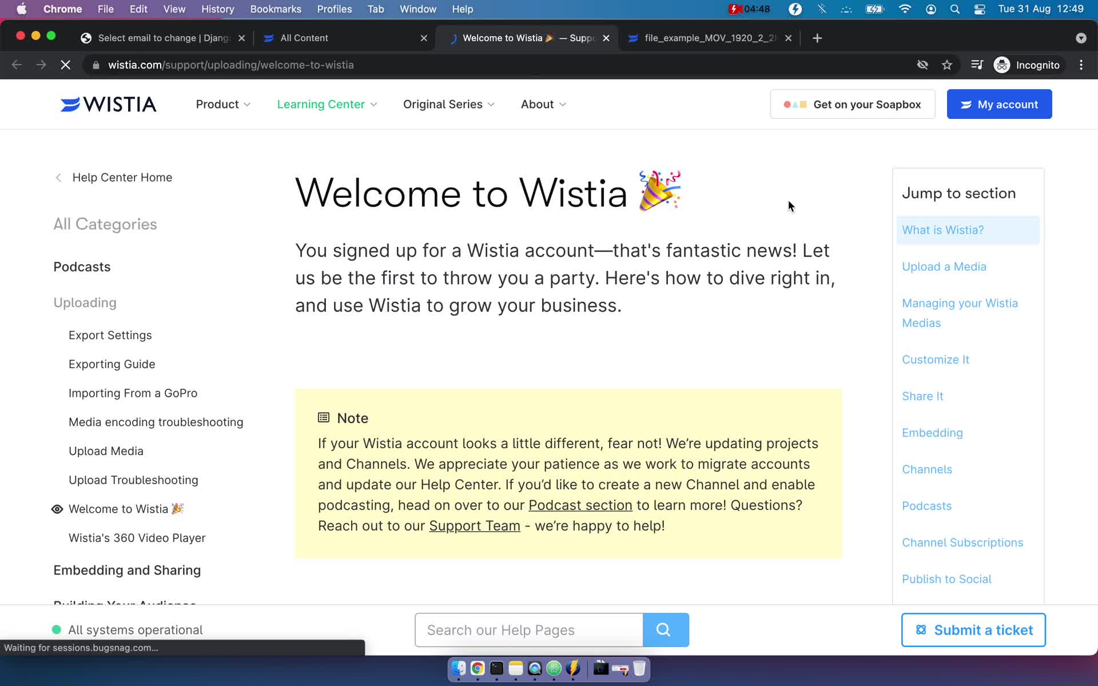This screenshot has height=686, width=1098.
Task: Open Spotlight search in the menu bar
Action: (955, 9)
